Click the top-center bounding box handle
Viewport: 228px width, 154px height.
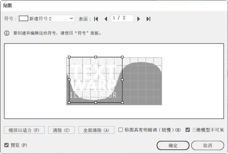(96, 57)
